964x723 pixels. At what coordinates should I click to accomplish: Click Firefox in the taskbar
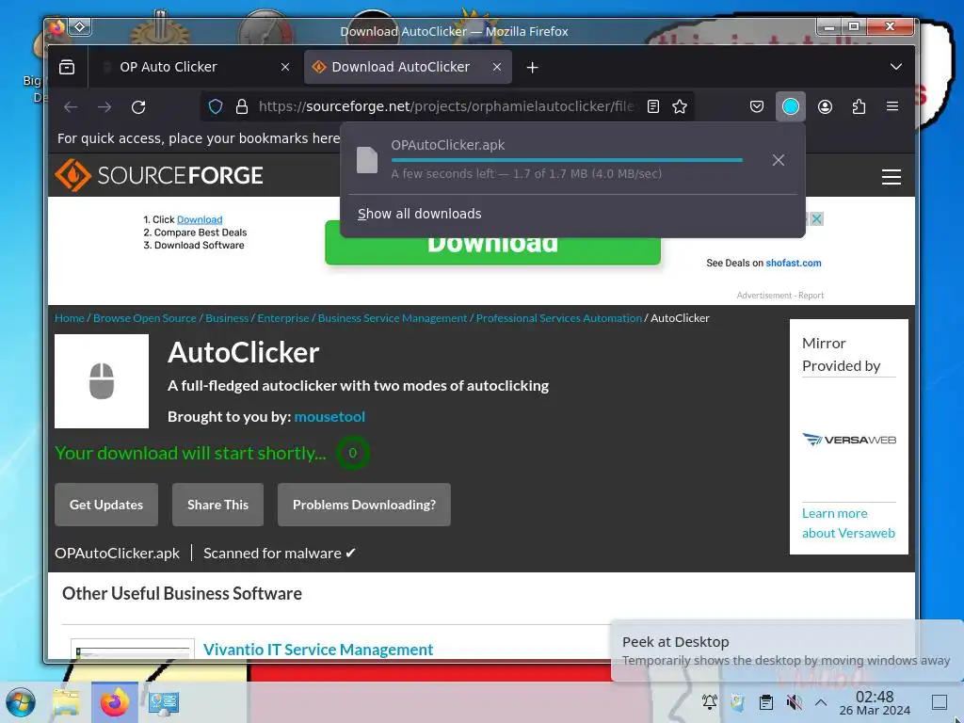(115, 702)
